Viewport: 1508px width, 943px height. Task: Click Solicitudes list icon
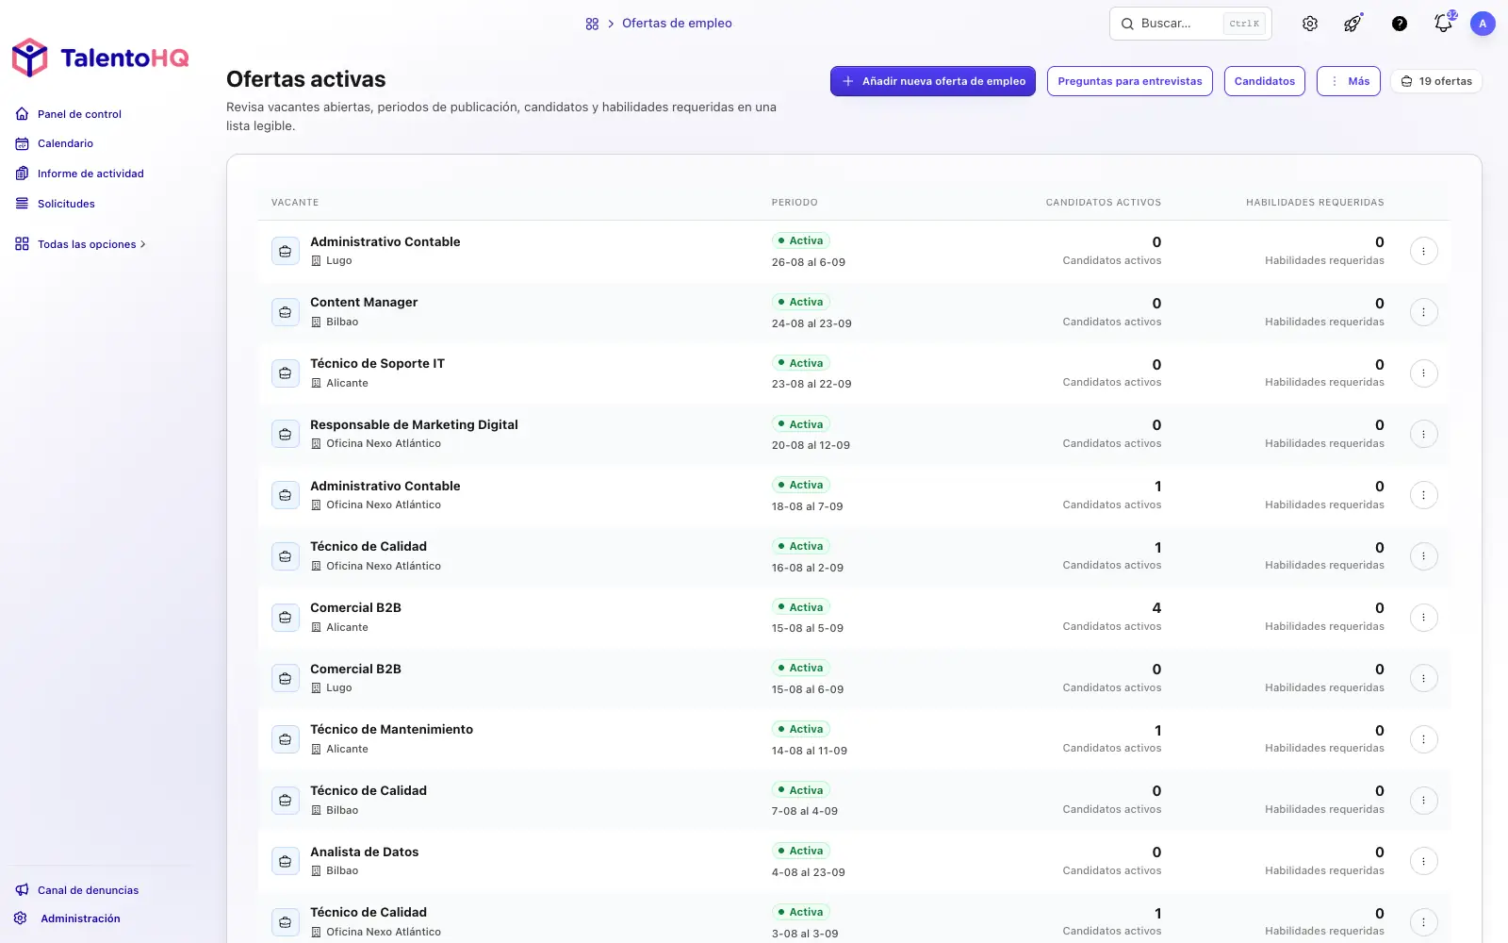pyautogui.click(x=22, y=204)
